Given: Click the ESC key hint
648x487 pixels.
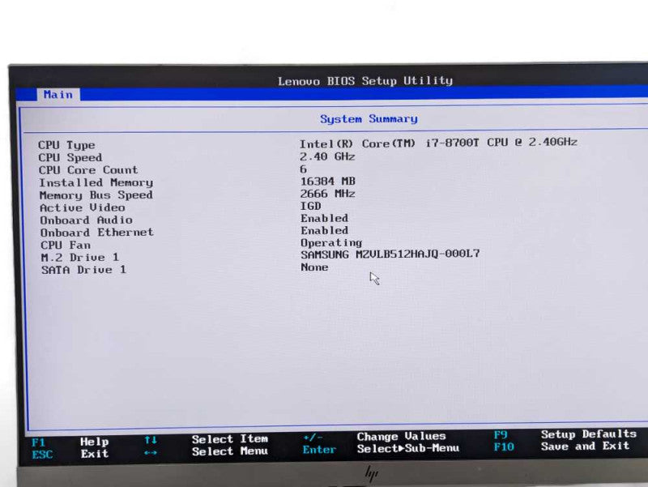Looking at the screenshot, I should point(42,455).
